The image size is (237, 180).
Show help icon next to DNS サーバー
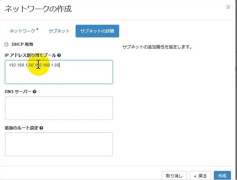(x=35, y=92)
